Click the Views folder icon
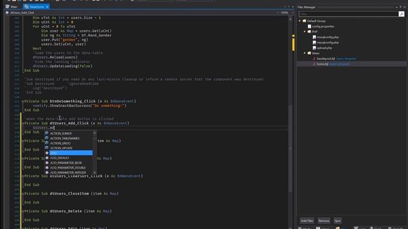Screen dimensions: 408x229 pos(309,53)
